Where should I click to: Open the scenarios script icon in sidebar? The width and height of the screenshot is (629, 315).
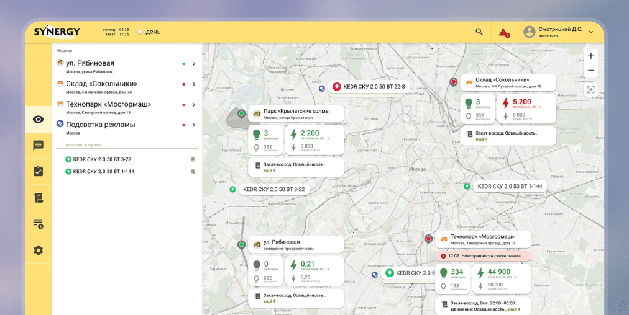click(x=38, y=198)
